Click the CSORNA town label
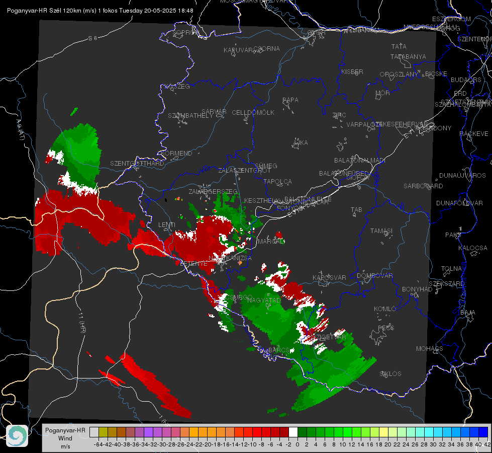The width and height of the screenshot is (492, 453). click(267, 49)
